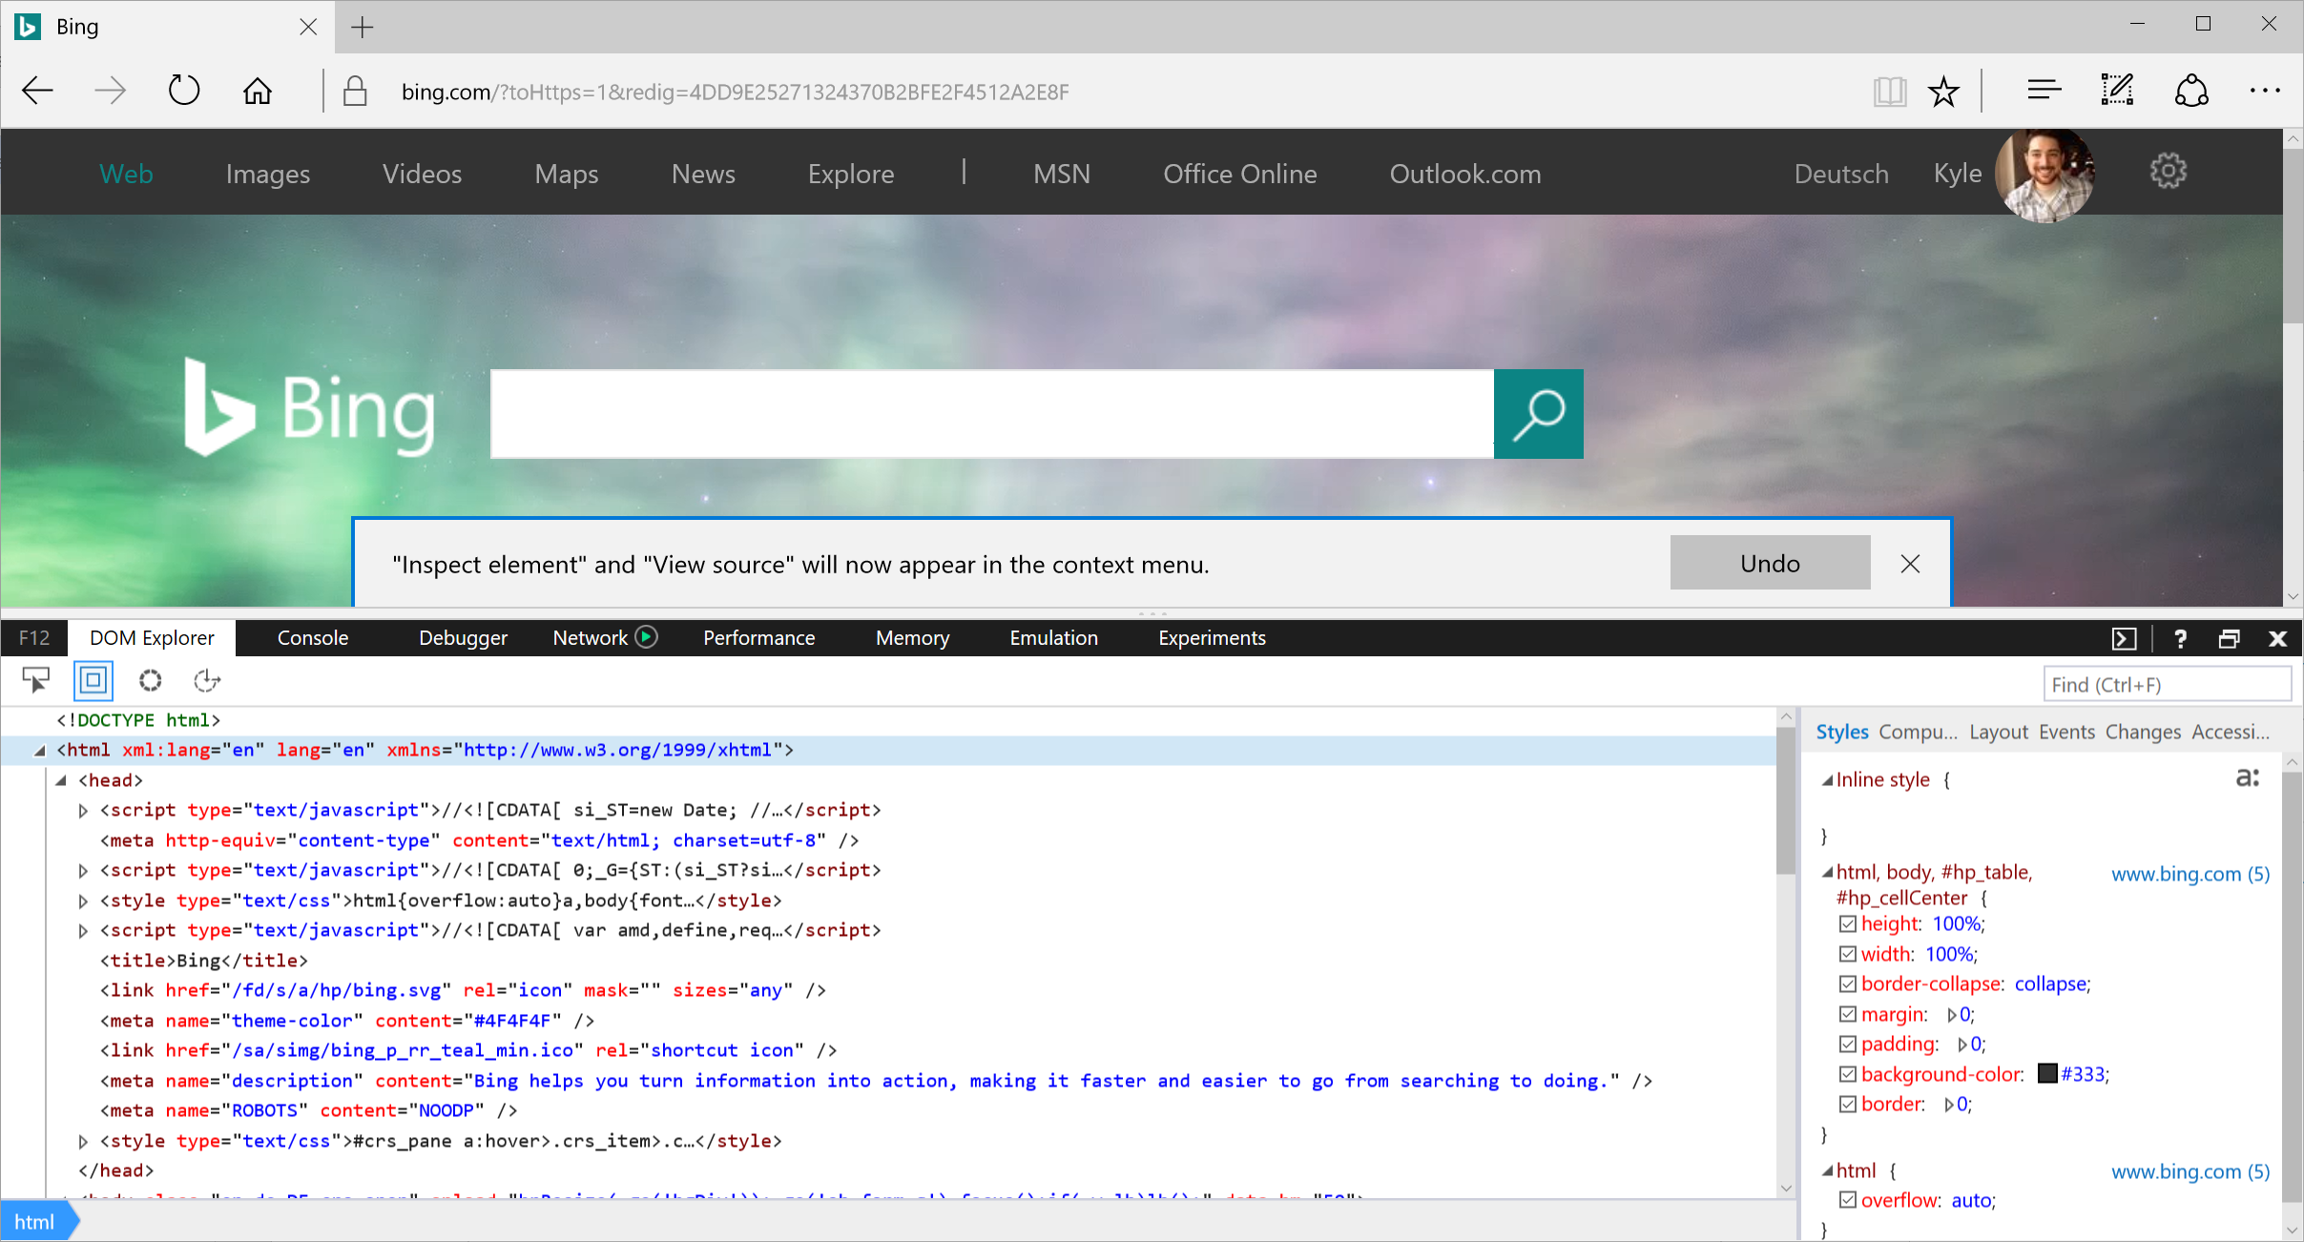Collapse the html root node
2304x1242 pixels.
coord(39,751)
